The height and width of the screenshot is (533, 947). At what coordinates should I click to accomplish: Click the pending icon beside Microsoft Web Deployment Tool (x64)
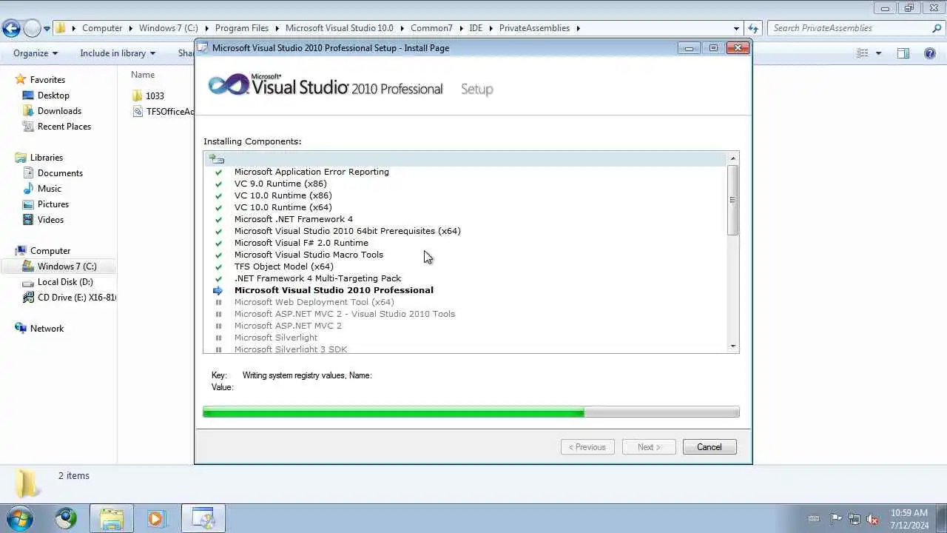coord(218,302)
